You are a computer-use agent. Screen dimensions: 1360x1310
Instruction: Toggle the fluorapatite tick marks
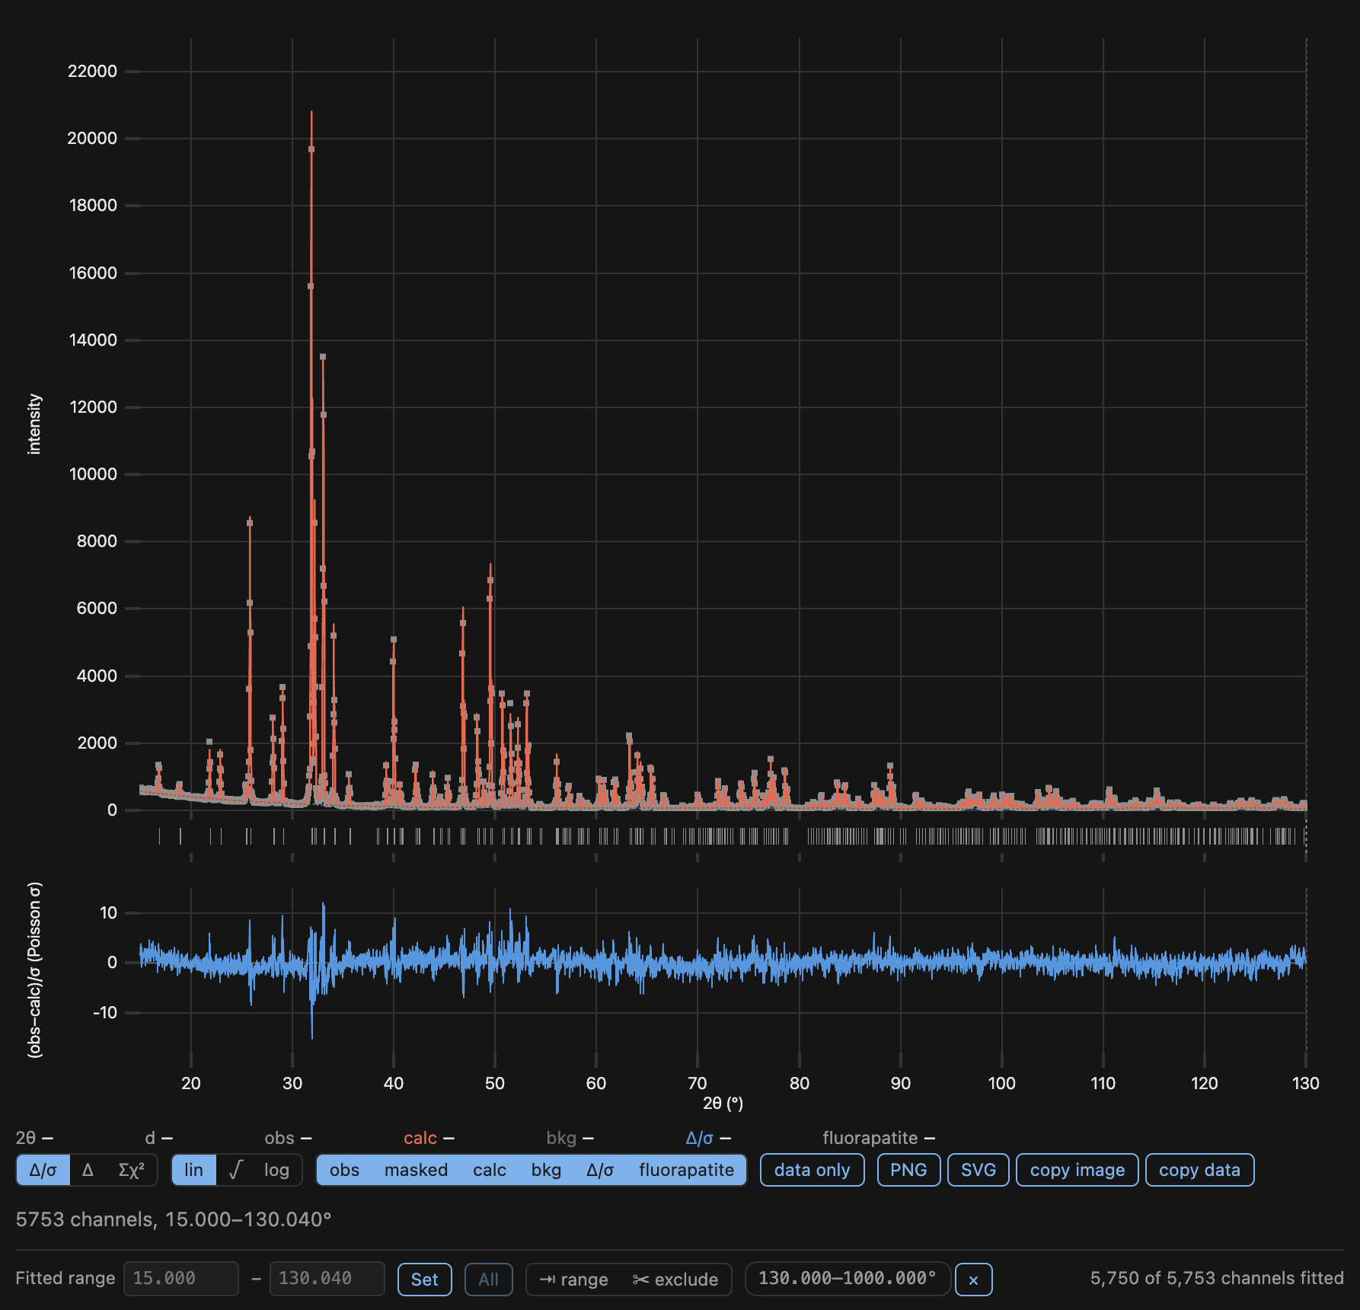(686, 1170)
